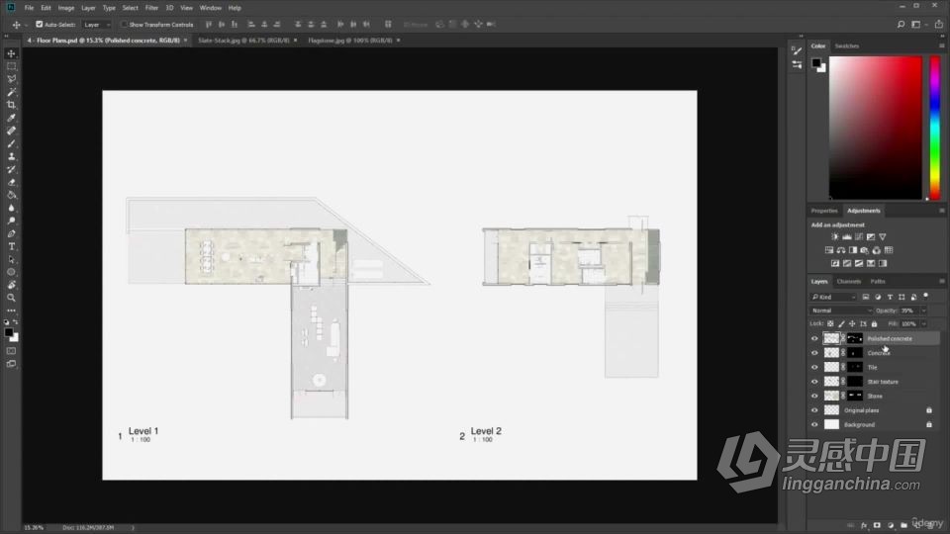The width and height of the screenshot is (950, 534).
Task: Hide the Stair texture layer
Action: 814,382
